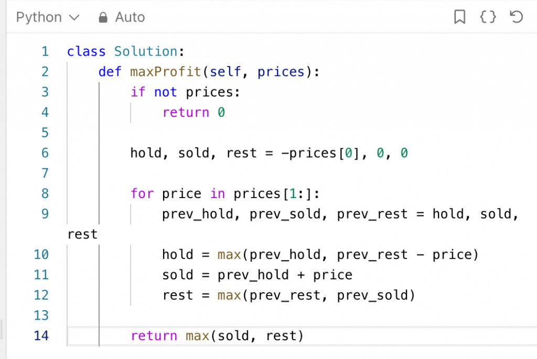The height and width of the screenshot is (359, 537).
Task: Click the curly braces format code icon
Action: 488,17
